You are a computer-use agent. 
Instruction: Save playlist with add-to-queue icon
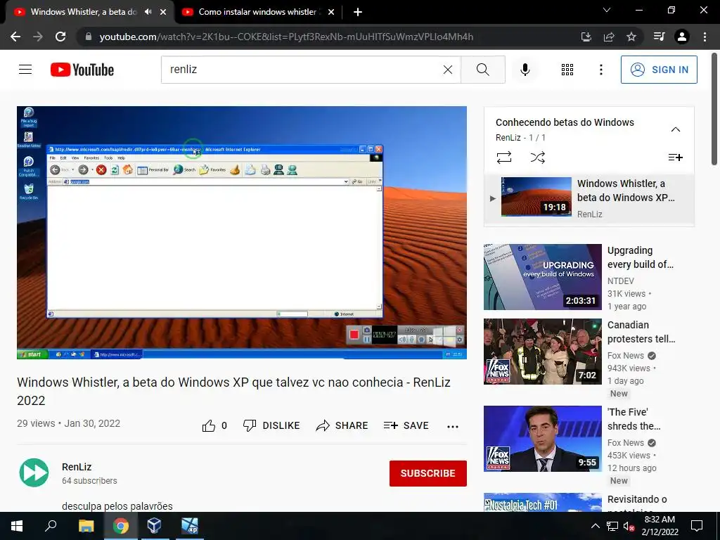tap(676, 157)
